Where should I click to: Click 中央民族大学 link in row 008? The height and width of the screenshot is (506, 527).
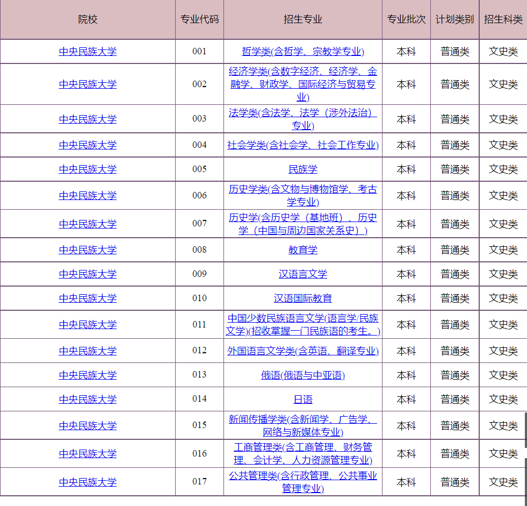[88, 250]
